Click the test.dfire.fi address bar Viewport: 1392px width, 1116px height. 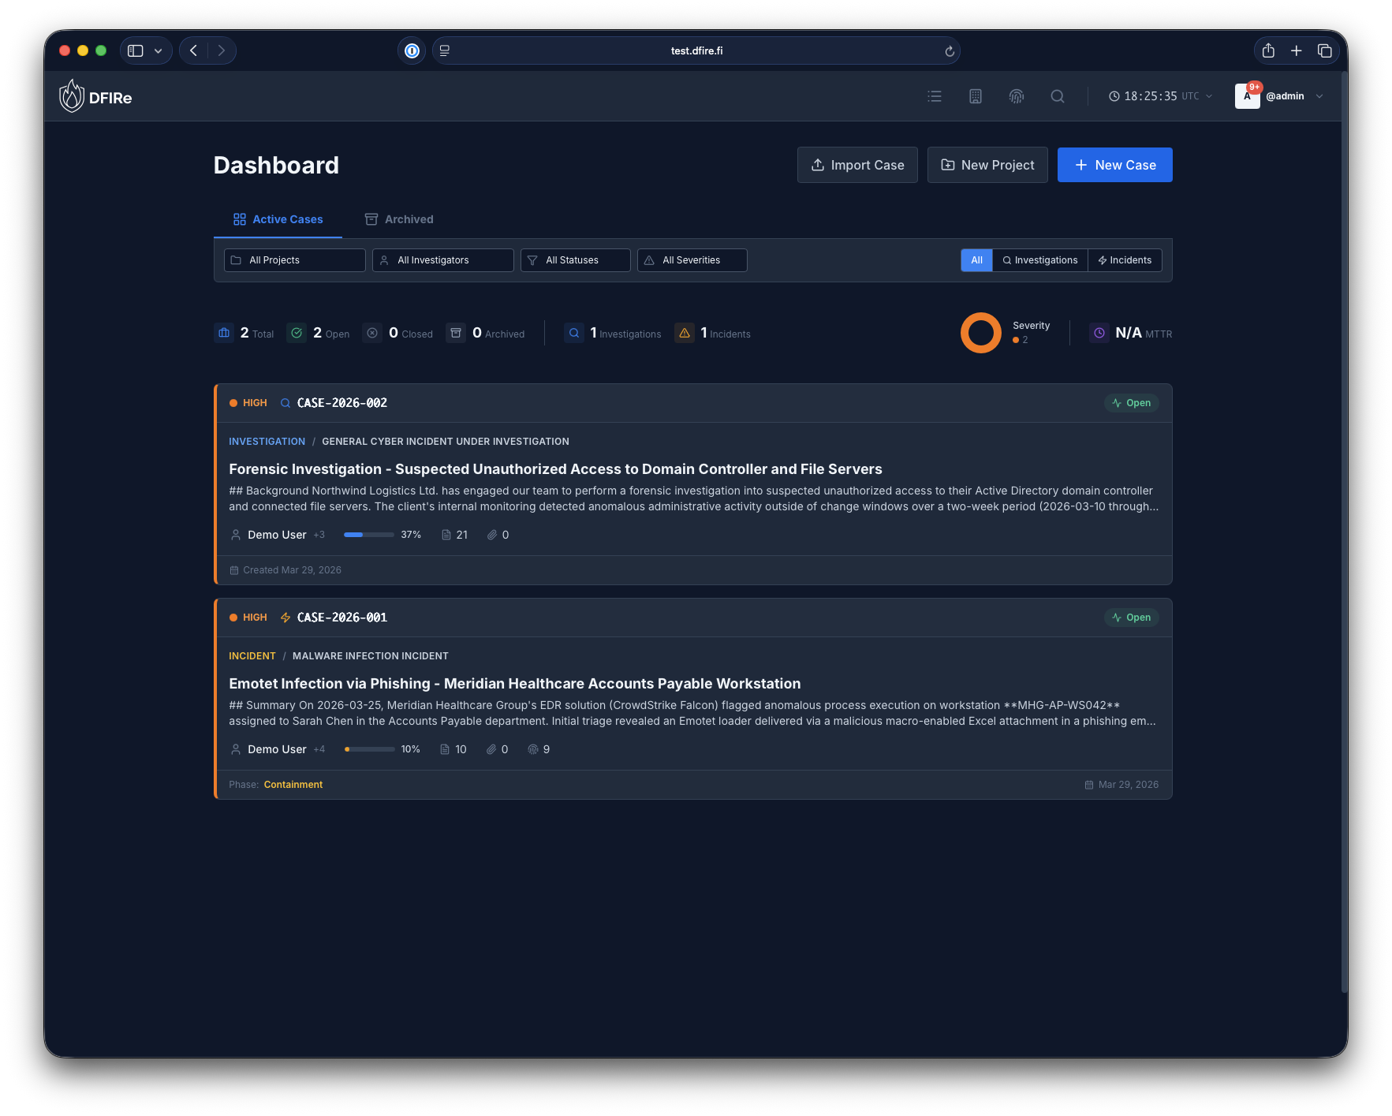(x=696, y=50)
